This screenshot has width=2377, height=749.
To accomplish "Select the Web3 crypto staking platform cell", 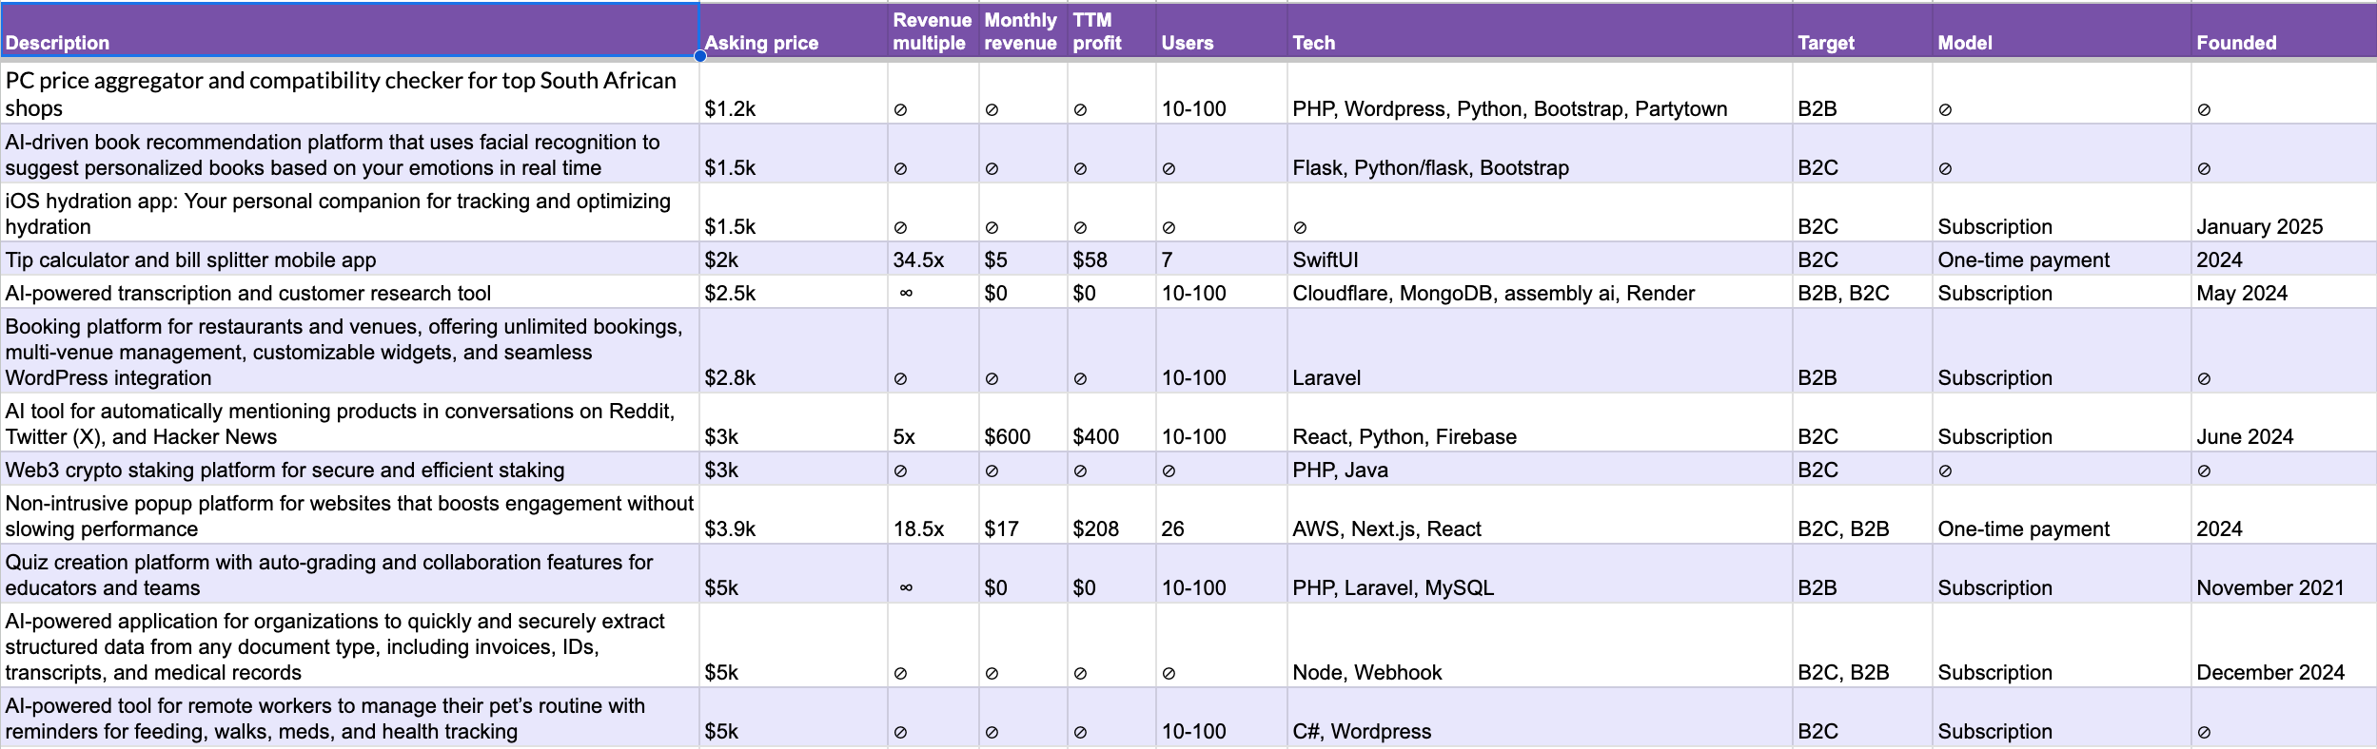I will [x=349, y=470].
